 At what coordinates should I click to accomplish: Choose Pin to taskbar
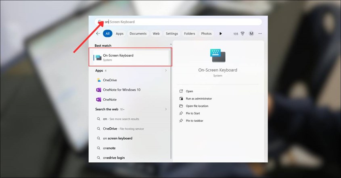[x=195, y=121]
